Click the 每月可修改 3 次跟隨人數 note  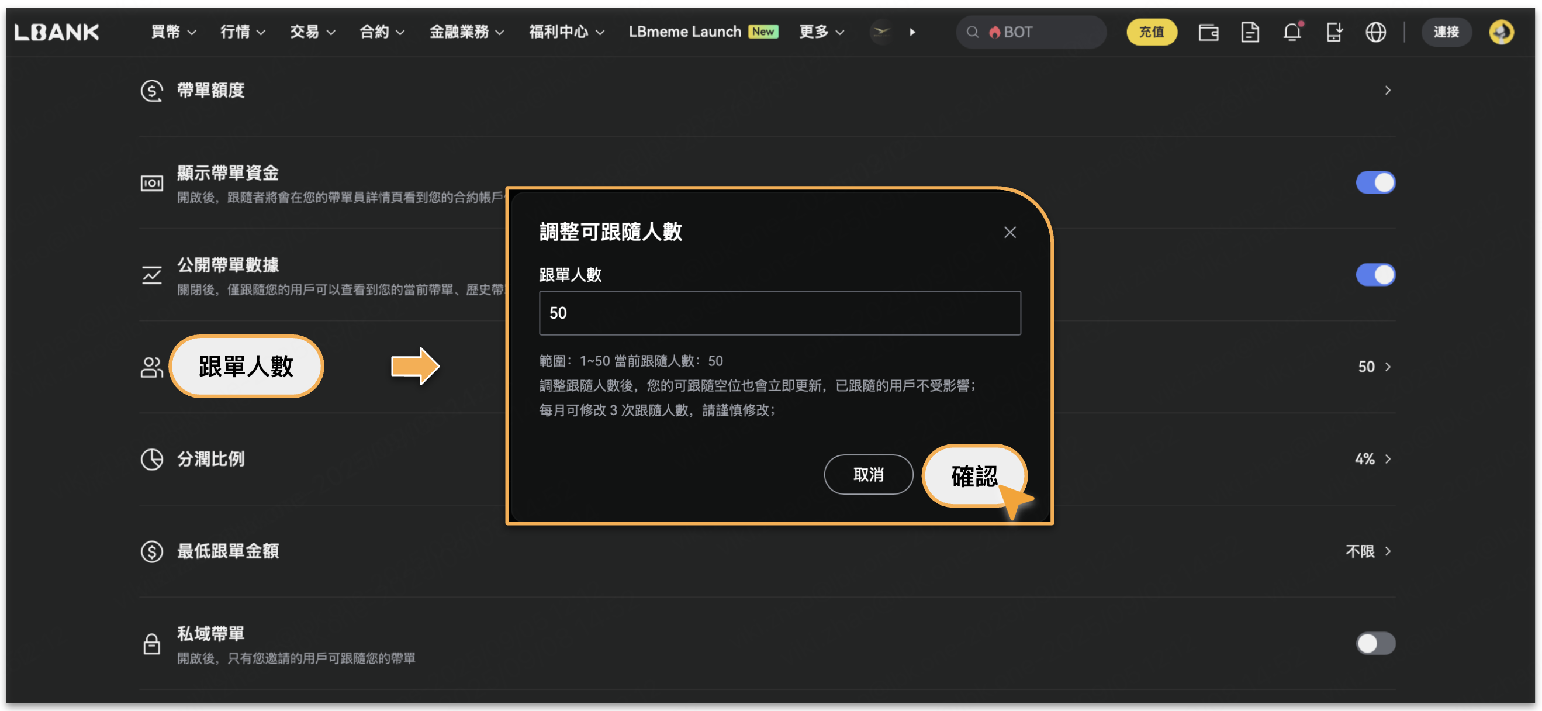[x=656, y=410]
